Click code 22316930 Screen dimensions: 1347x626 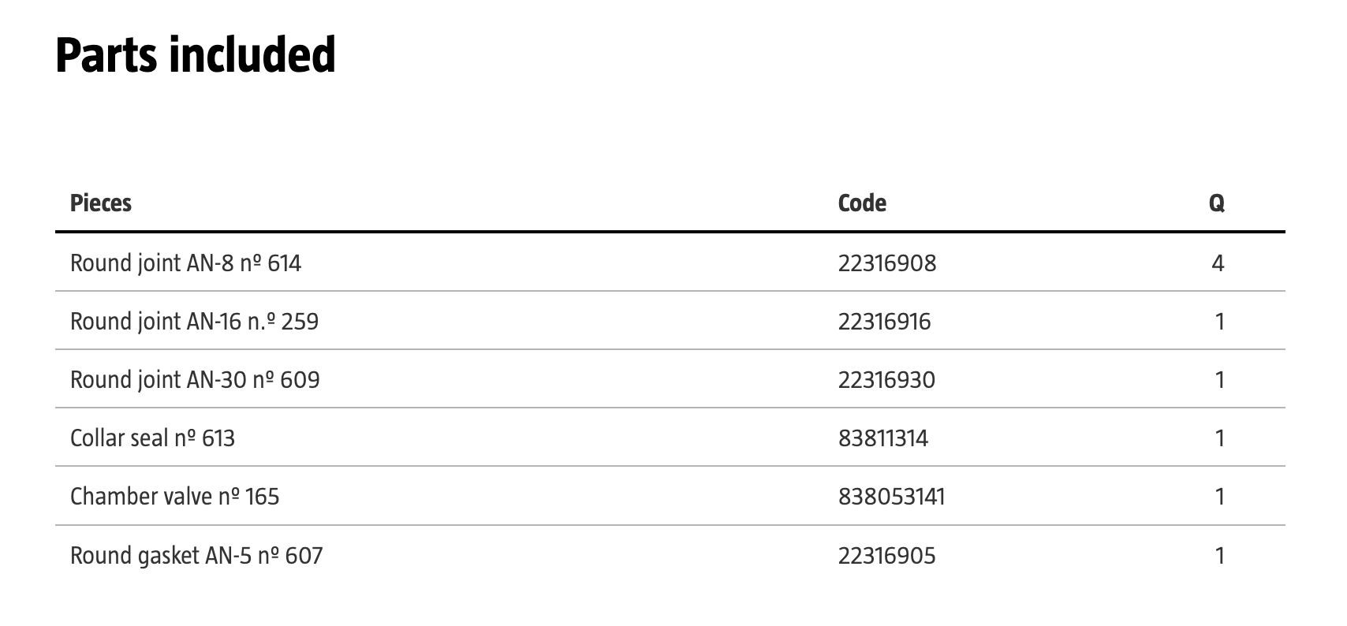pos(886,379)
